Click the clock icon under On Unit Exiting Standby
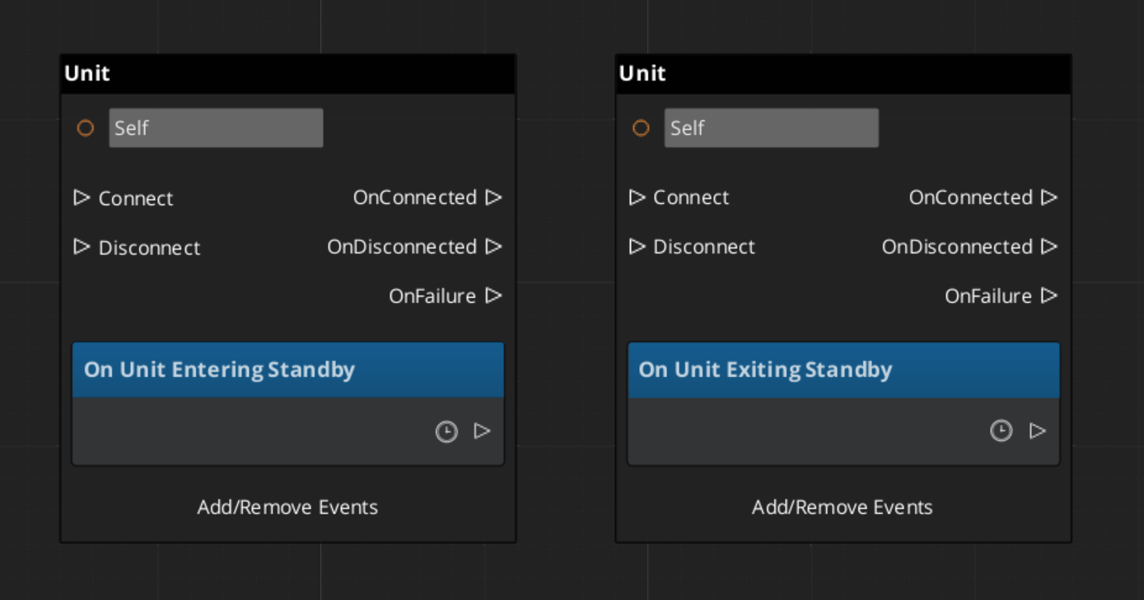Image resolution: width=1144 pixels, height=600 pixels. 1001,430
